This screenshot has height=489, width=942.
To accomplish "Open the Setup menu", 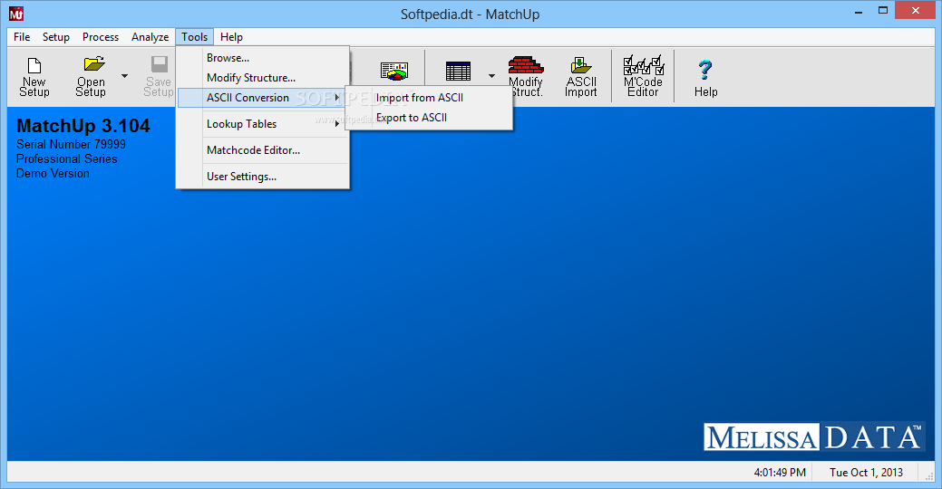I will (x=56, y=37).
